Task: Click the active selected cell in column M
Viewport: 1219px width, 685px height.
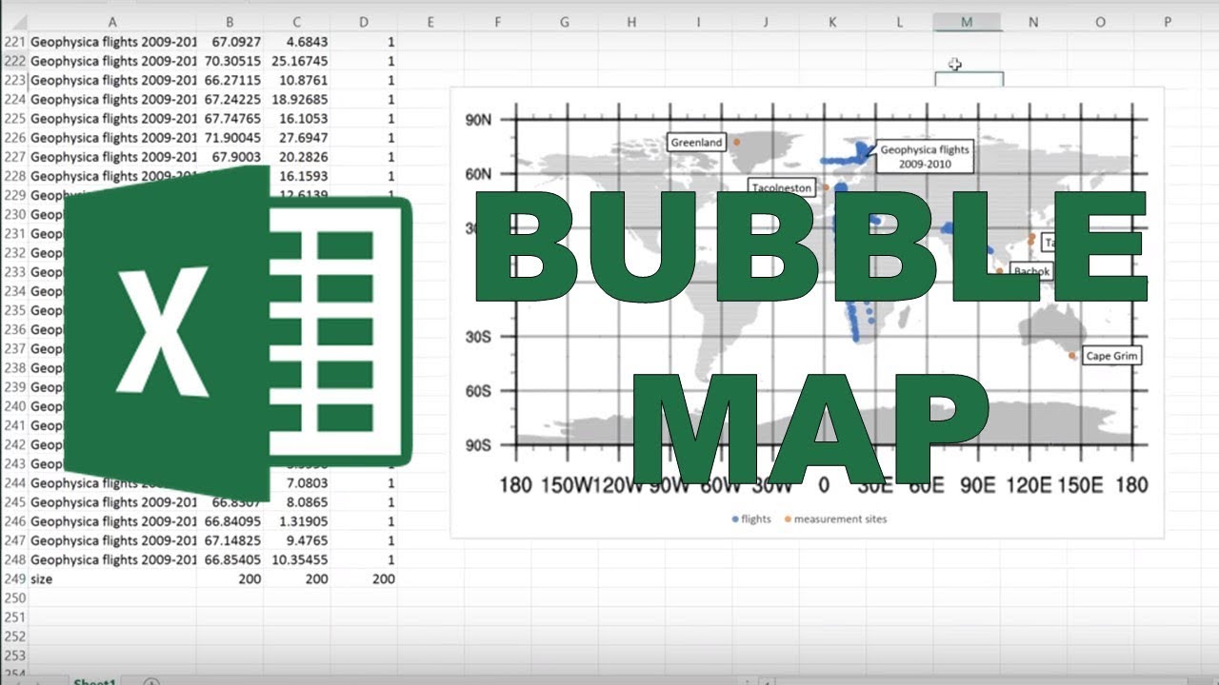Action: (969, 79)
